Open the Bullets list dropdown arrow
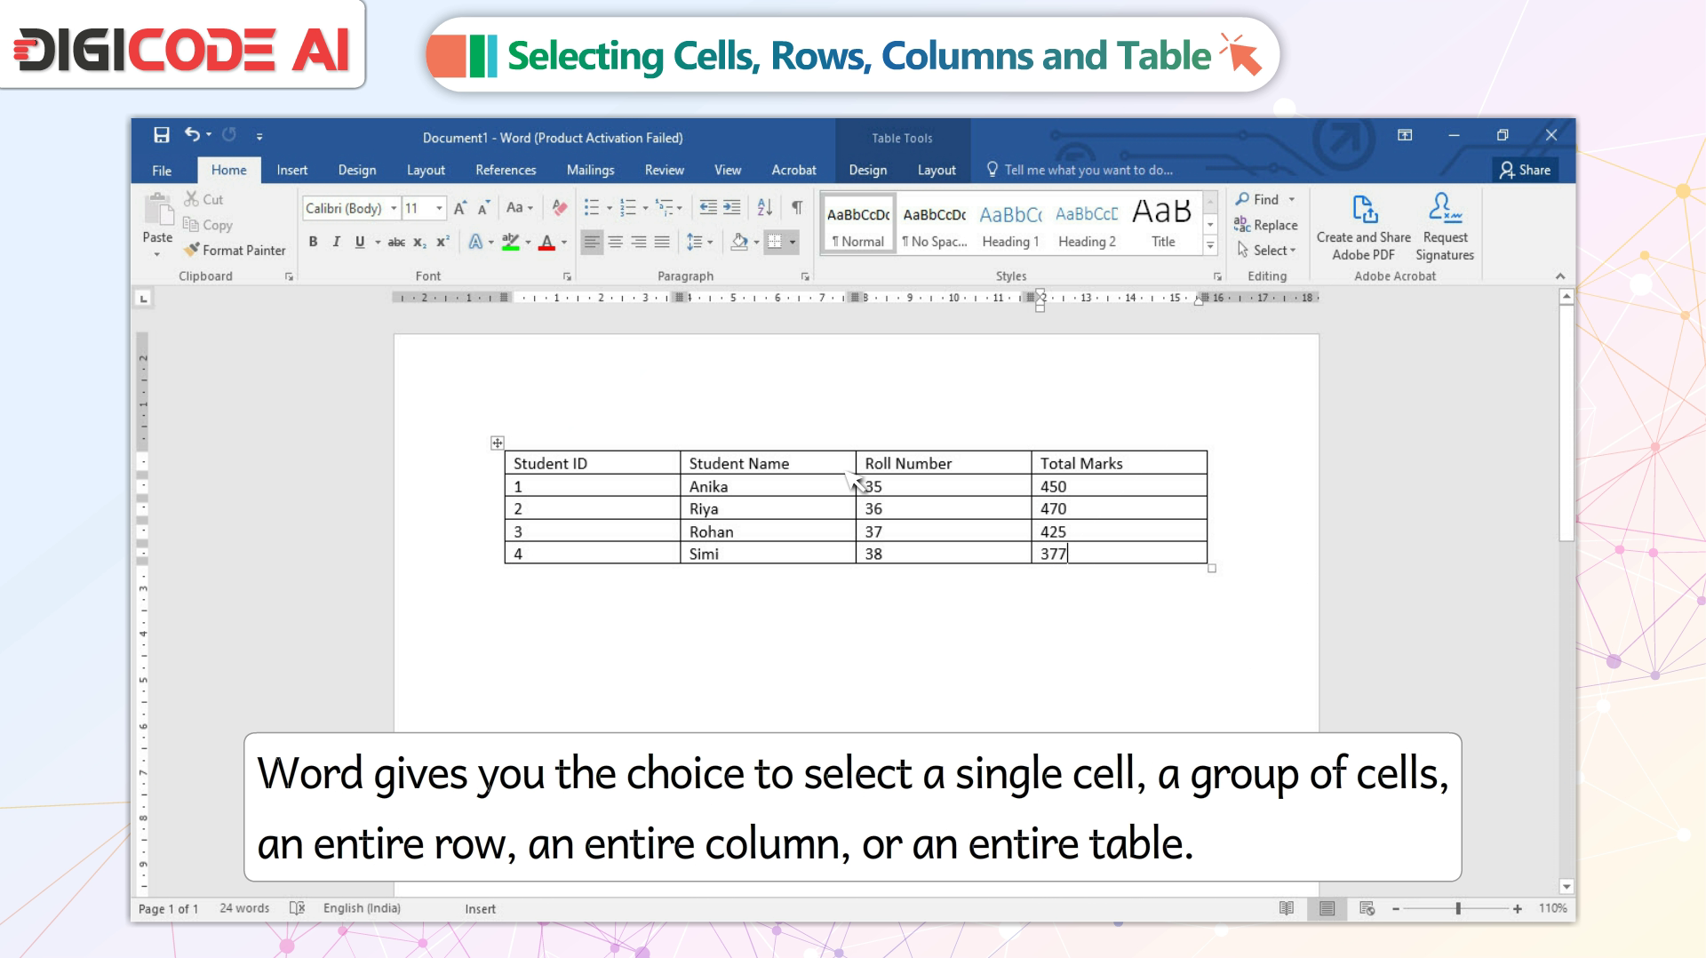This screenshot has height=958, width=1706. pyautogui.click(x=610, y=208)
